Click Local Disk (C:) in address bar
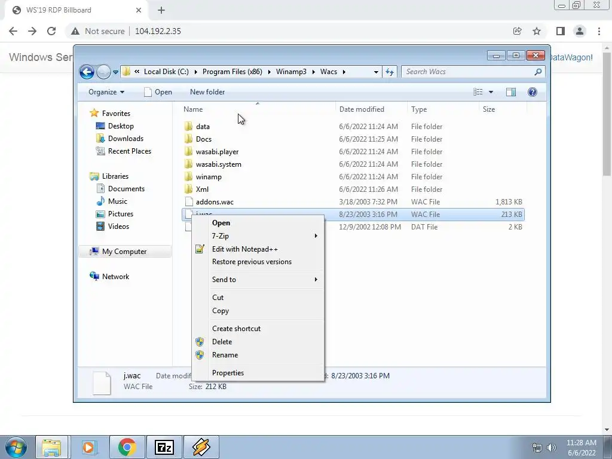Viewport: 612px width, 459px height. [166, 72]
